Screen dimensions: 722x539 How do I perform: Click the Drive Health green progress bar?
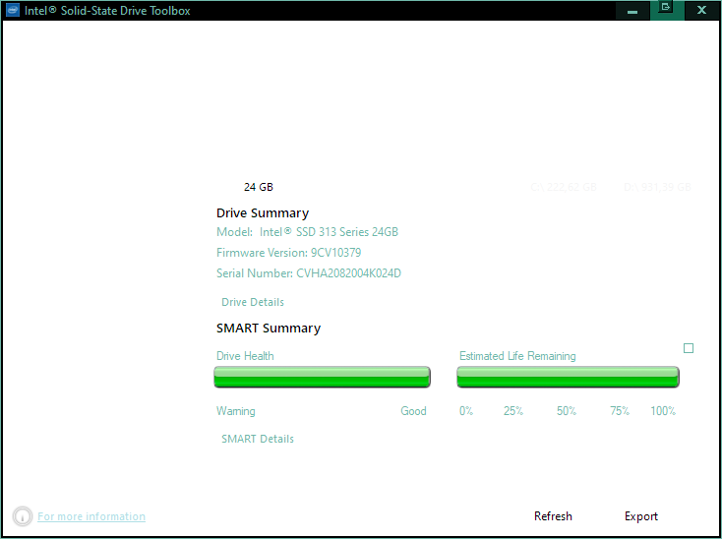coord(322,377)
